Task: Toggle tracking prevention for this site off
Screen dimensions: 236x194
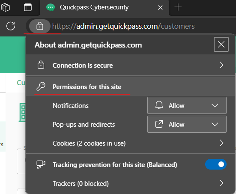Action: pyautogui.click(x=216, y=164)
